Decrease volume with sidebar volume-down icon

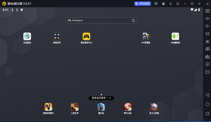207,26
